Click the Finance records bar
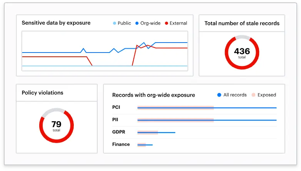Screen dimensions: 301x171 tap(149, 145)
